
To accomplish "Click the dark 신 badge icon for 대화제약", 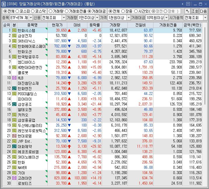I will point(14,146).
